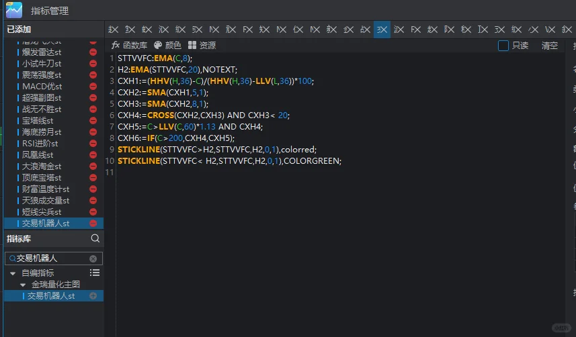576x337 pixels.
Task: Open the 颜色 color palette tool
Action: 167,45
